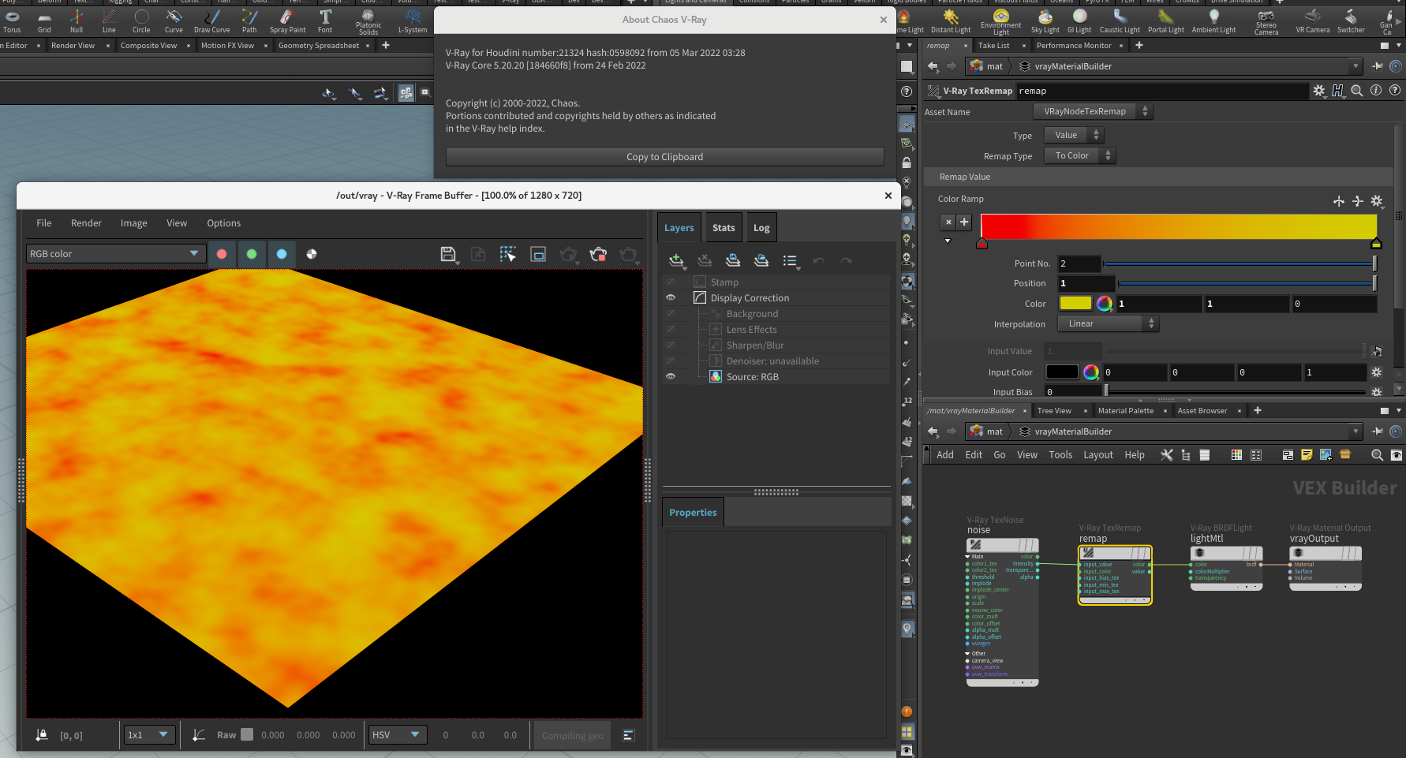Open the color wheel picker for Input Color
Screen dimensions: 1406x758
coord(1091,372)
